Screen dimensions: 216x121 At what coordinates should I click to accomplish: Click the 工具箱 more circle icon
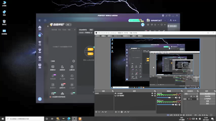click(74, 61)
